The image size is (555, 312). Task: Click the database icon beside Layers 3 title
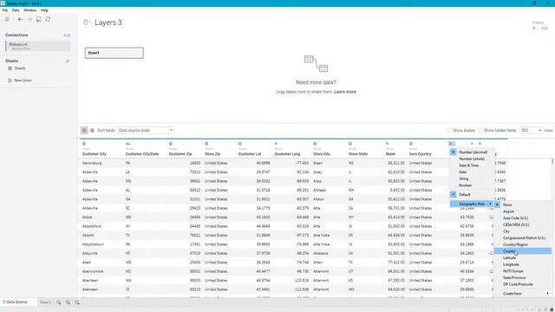[85, 23]
